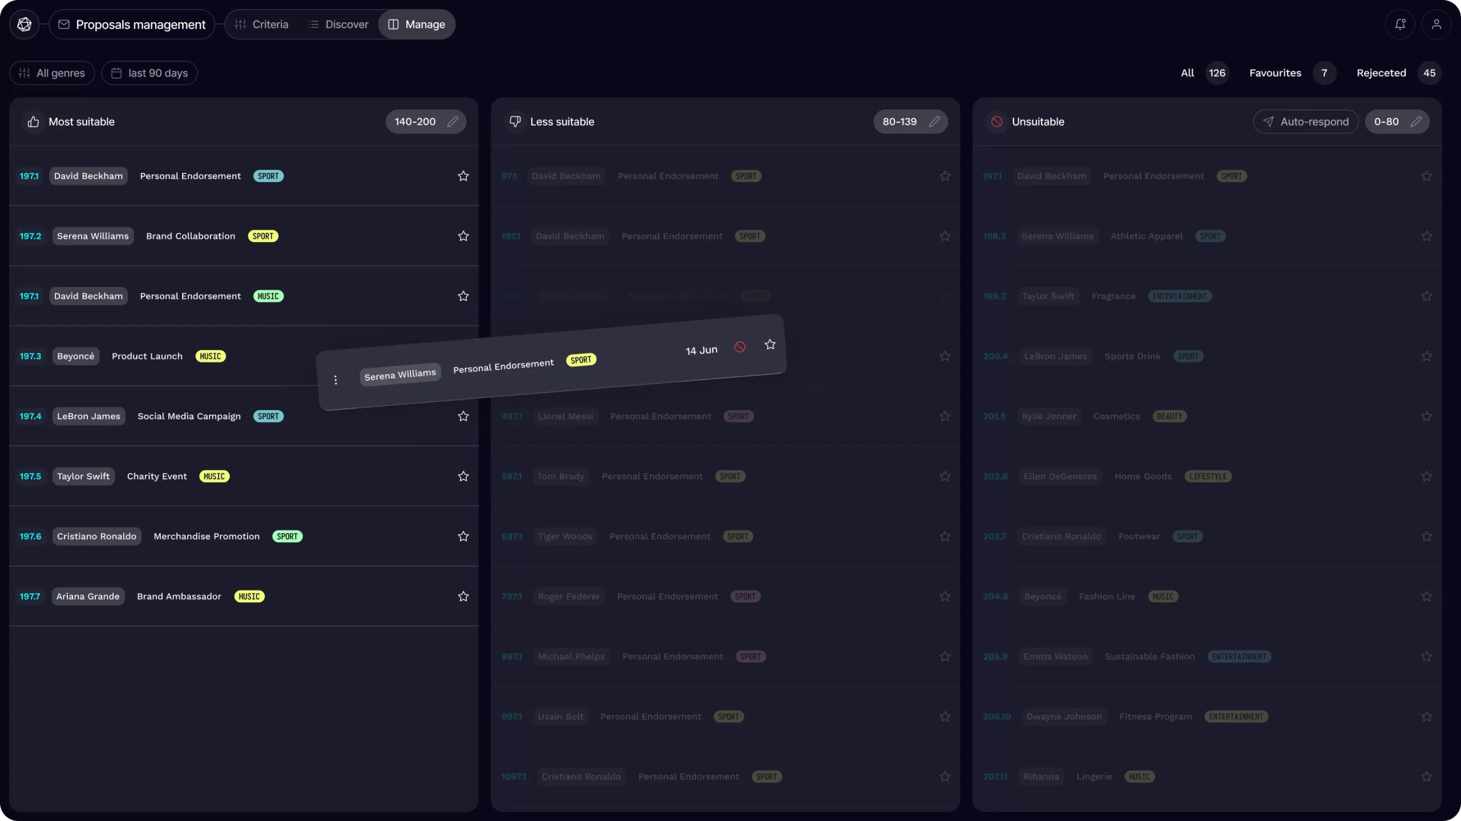The width and height of the screenshot is (1461, 821).
Task: Star the David Beckham MUSIC-tagged row
Action: (463, 296)
